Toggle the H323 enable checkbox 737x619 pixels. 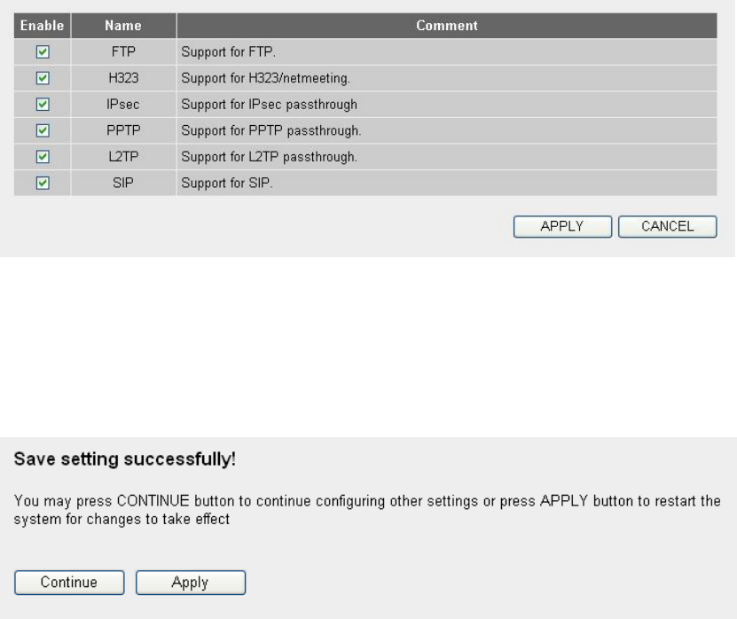click(43, 78)
